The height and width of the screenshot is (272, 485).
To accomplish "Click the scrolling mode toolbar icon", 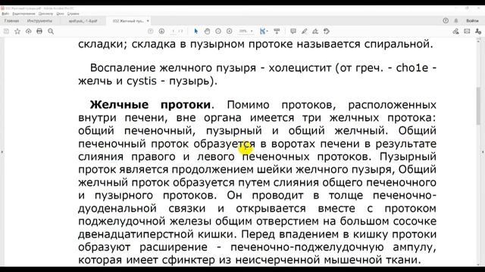I will 277,31.
